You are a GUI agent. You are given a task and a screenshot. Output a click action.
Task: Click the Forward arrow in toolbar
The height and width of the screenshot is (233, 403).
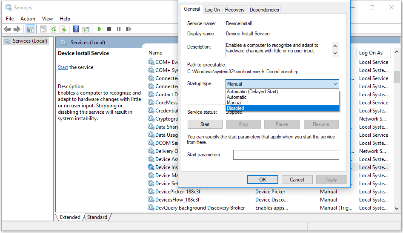pyautogui.click(x=17, y=29)
